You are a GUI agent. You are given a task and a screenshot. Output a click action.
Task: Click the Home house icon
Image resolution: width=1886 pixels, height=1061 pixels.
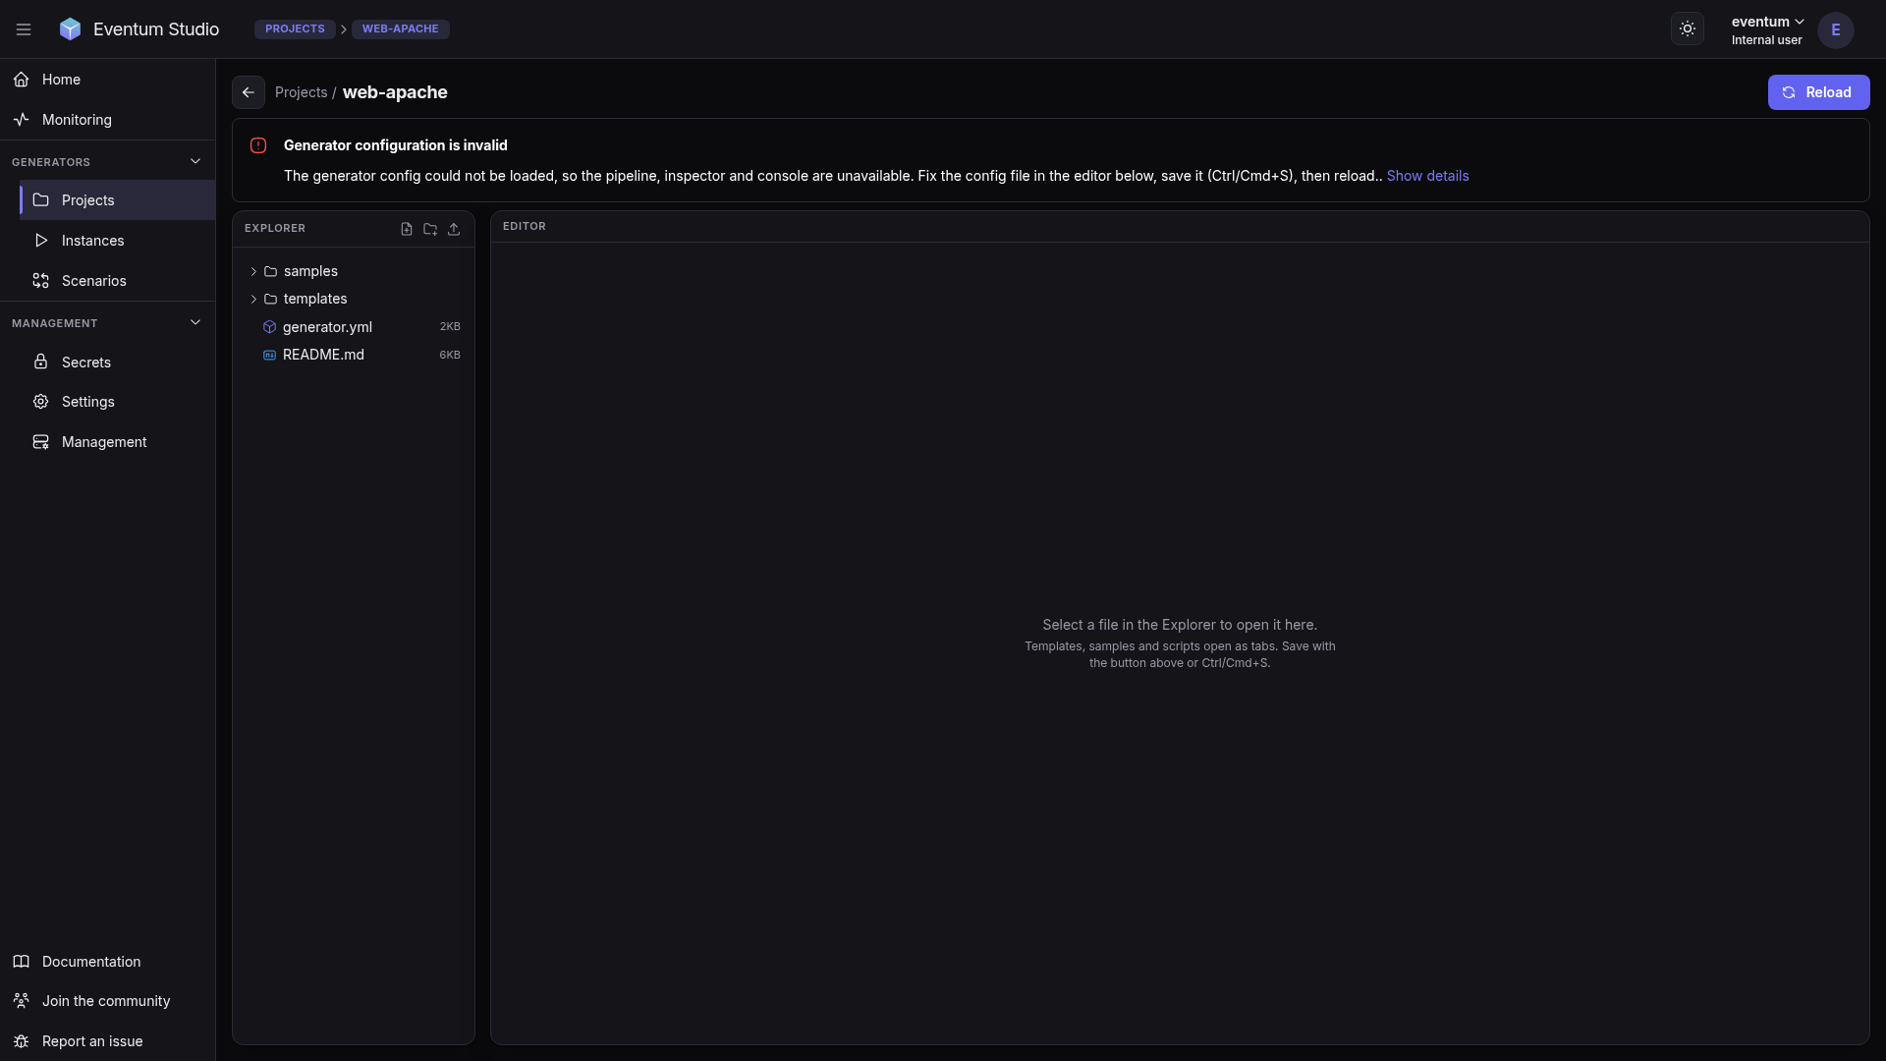coord(21,80)
